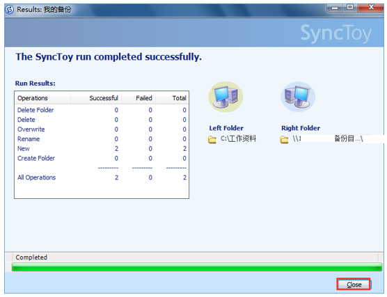Select the Overwrite row label

pos(31,129)
